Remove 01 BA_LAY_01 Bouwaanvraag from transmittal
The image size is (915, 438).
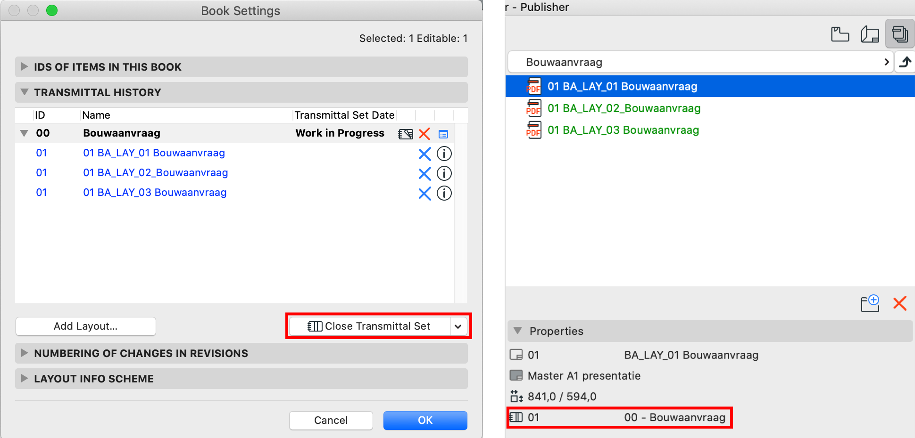424,154
